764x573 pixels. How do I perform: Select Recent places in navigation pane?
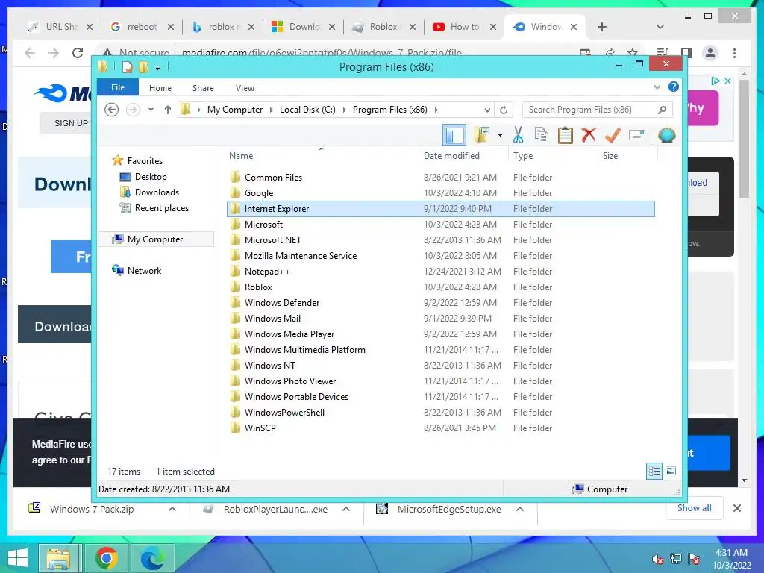coord(161,208)
